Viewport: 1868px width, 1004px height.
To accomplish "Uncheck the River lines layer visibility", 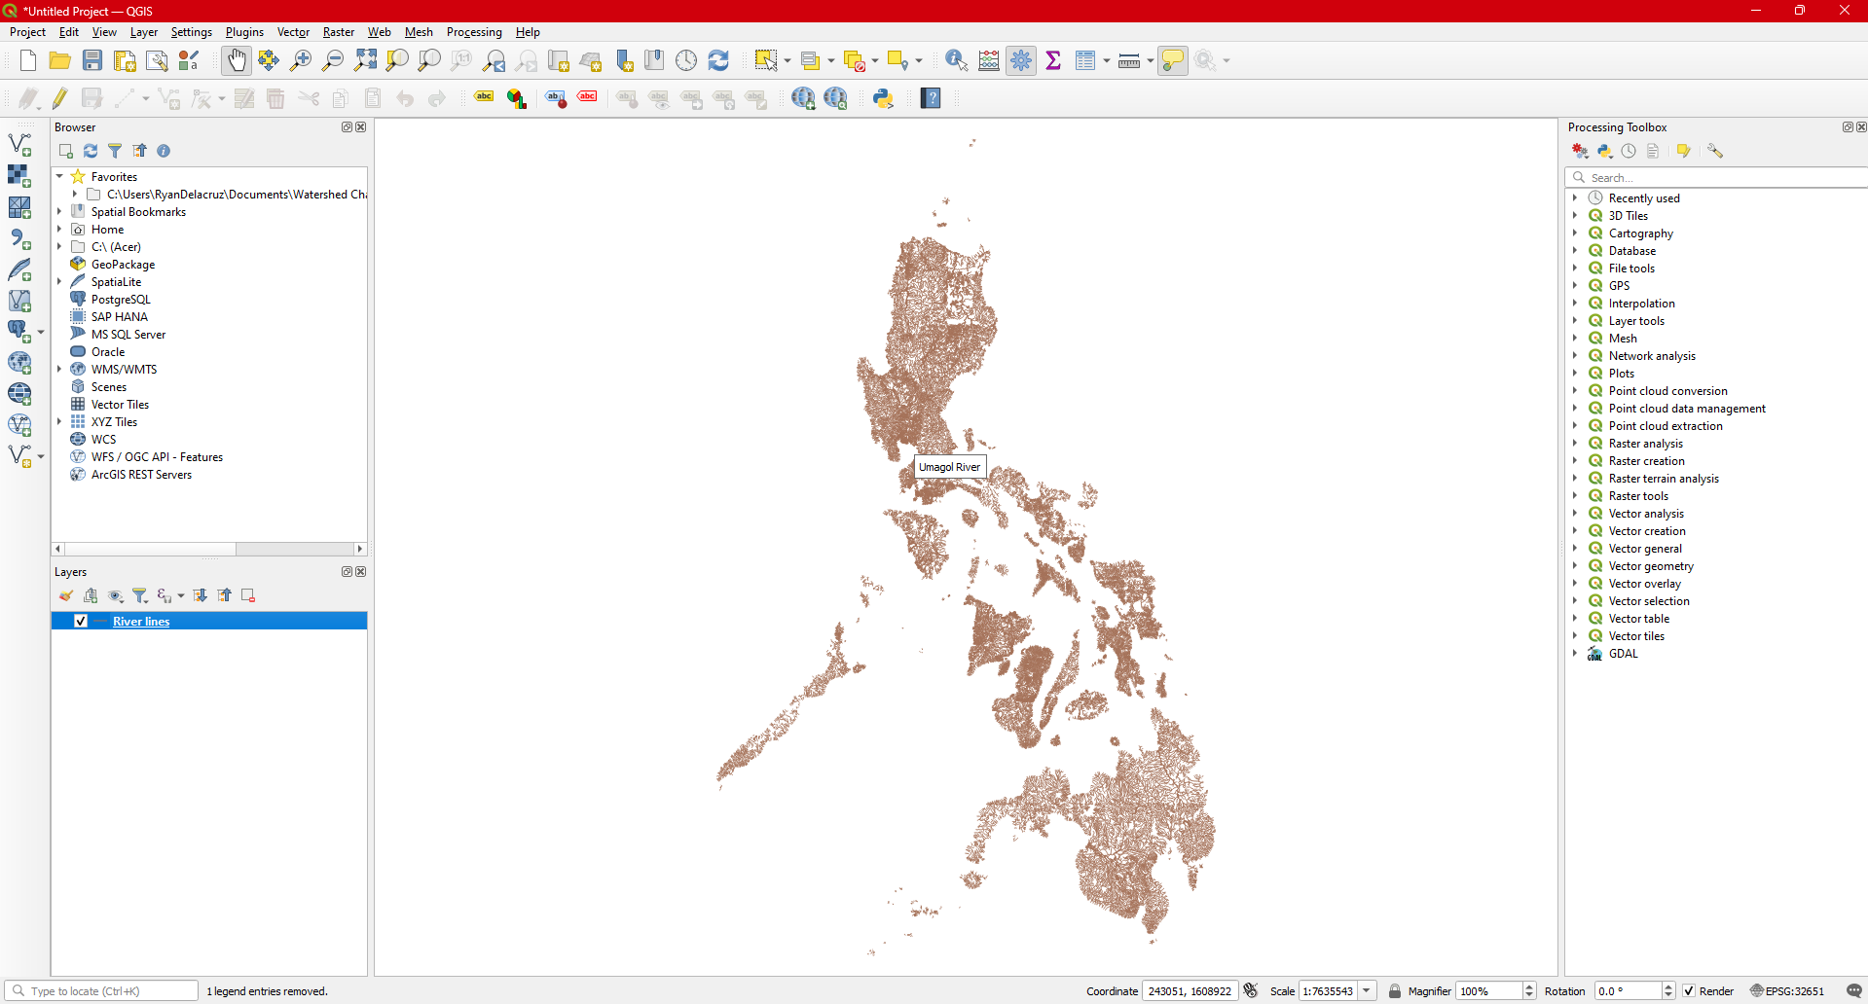I will point(81,621).
